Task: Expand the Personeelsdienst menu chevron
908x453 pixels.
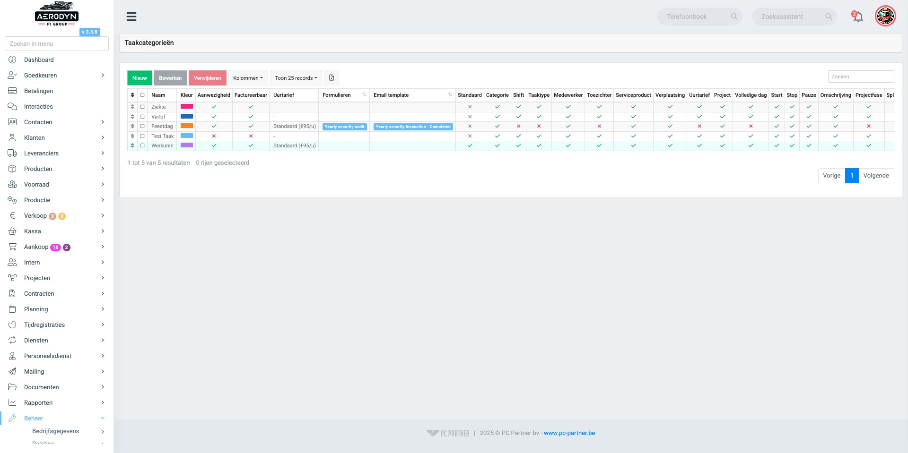Action: tap(103, 356)
